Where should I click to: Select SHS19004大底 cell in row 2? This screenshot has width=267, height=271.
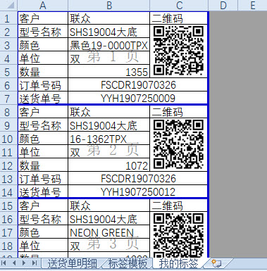(108, 31)
